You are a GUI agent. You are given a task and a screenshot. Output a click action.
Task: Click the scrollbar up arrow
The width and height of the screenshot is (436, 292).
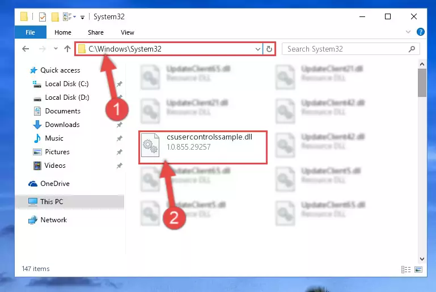point(422,64)
